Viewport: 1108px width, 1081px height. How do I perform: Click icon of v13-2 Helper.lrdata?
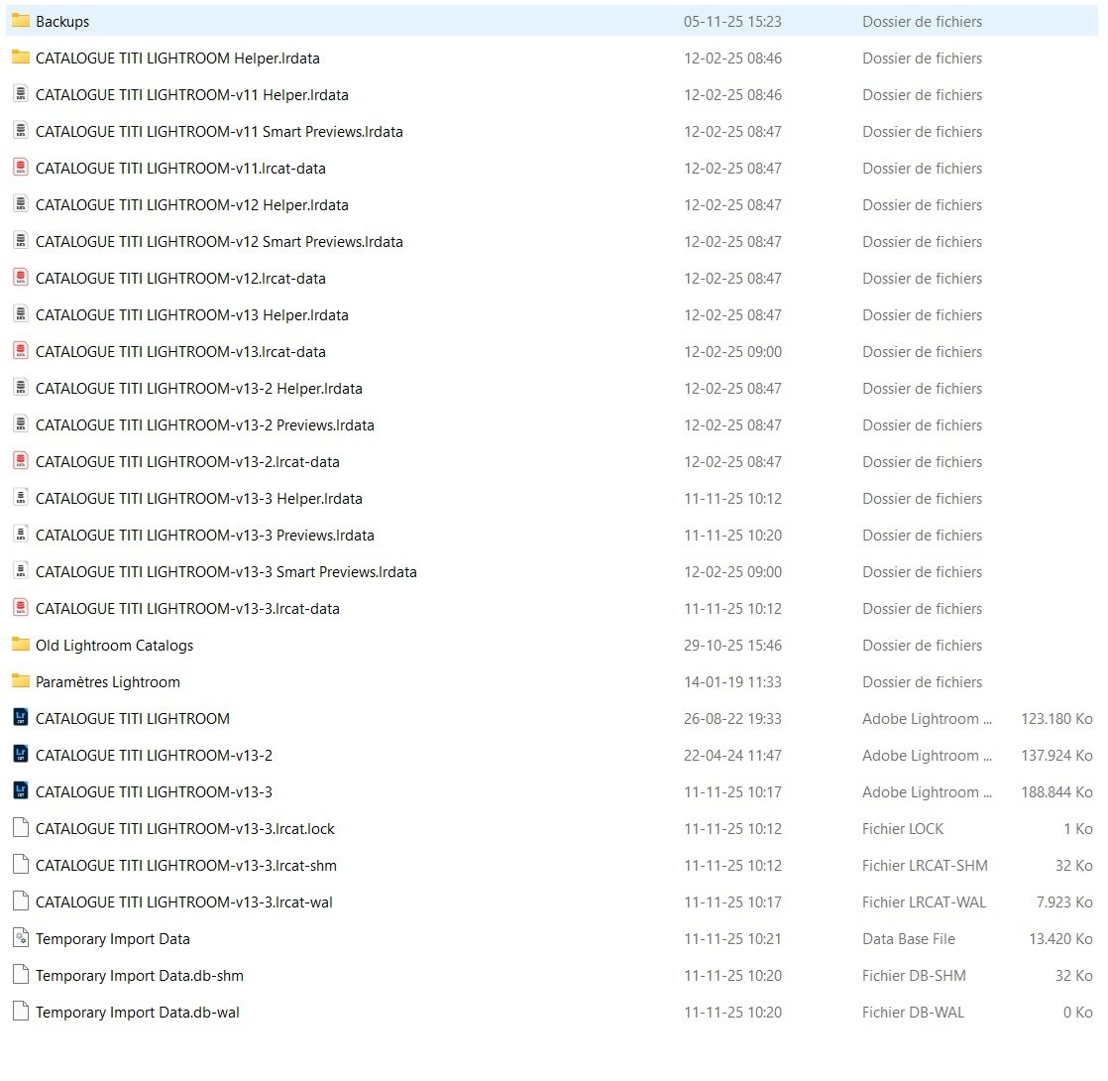[x=21, y=388]
